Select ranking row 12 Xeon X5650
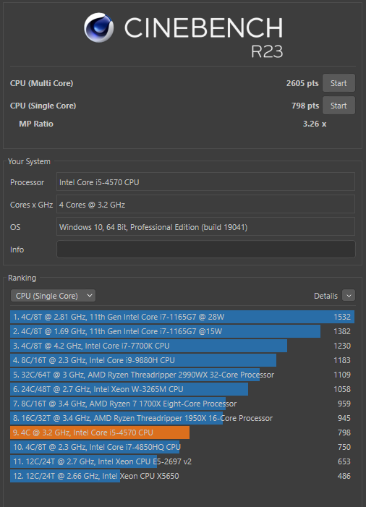Viewport: 366px width, 507px height. pos(182,476)
